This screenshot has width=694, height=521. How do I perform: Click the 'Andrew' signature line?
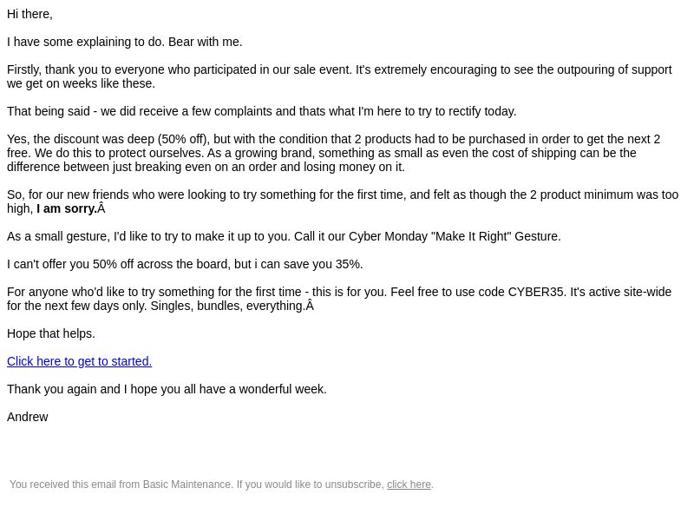tap(28, 417)
